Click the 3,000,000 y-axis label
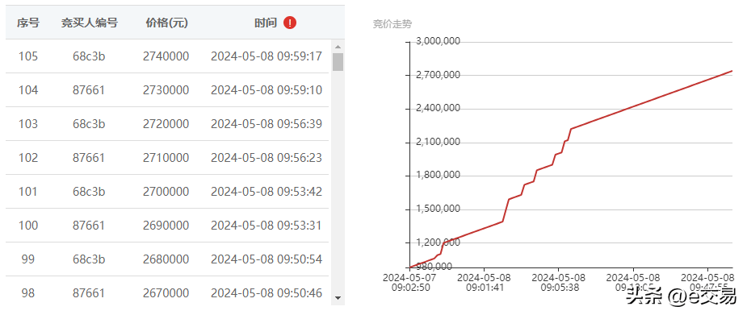Screen dimensions: 747x315 click(438, 41)
